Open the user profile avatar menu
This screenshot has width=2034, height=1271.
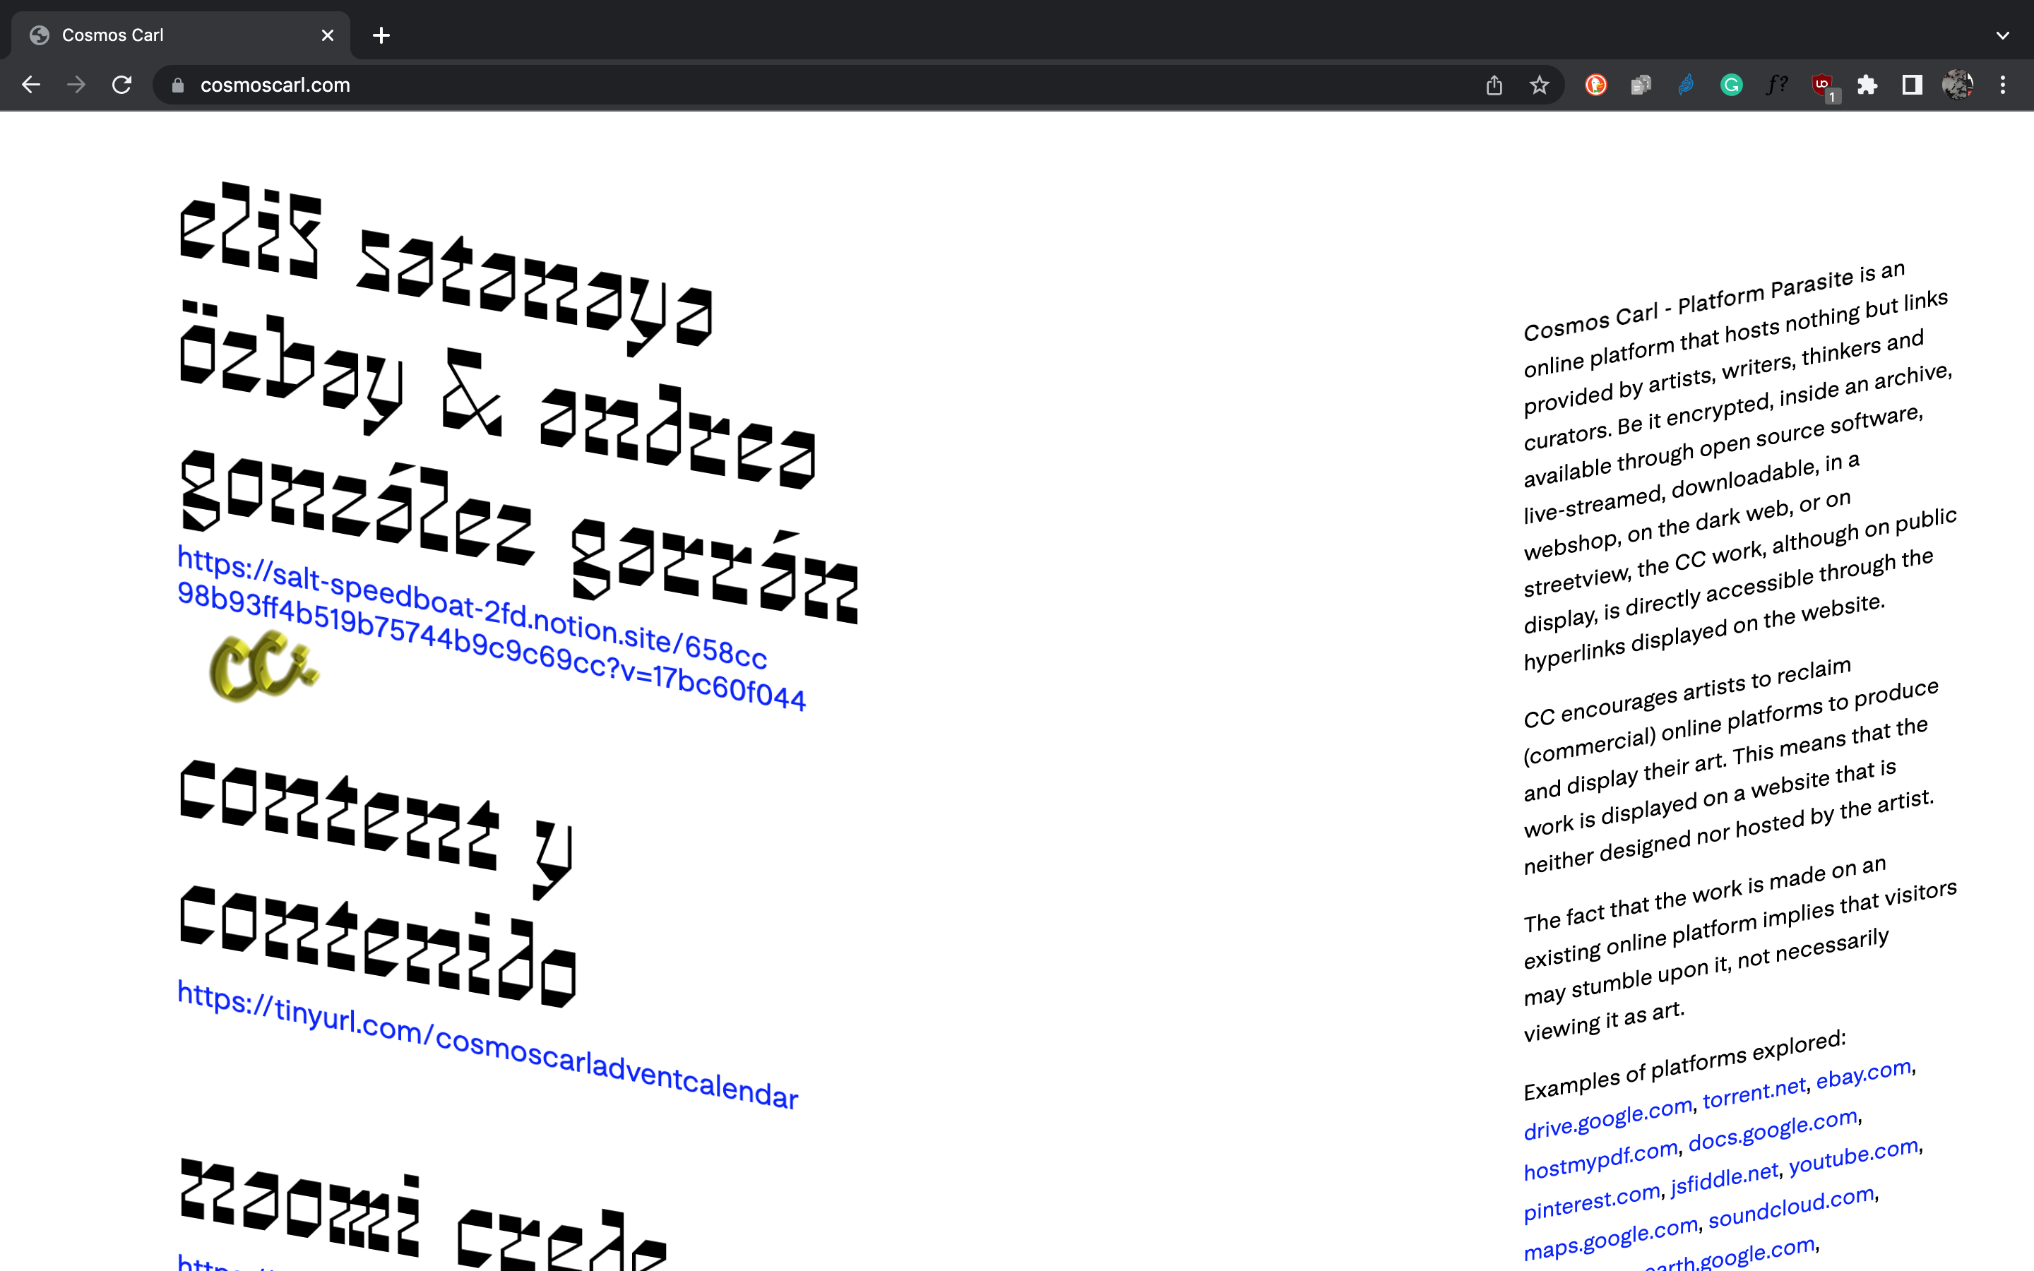tap(1958, 85)
